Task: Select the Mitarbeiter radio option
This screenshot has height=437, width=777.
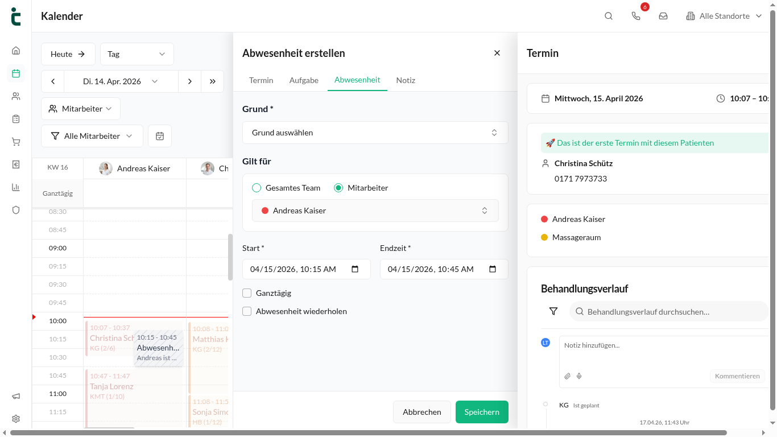Action: coord(338,188)
